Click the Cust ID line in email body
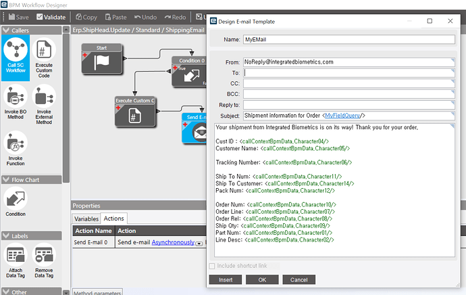466x295 pixels. tap(272, 141)
